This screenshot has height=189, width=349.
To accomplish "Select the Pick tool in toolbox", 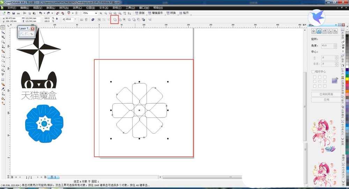I will click(x=3, y=27).
